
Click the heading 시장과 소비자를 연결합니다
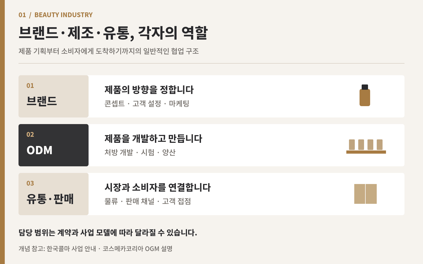(158, 187)
